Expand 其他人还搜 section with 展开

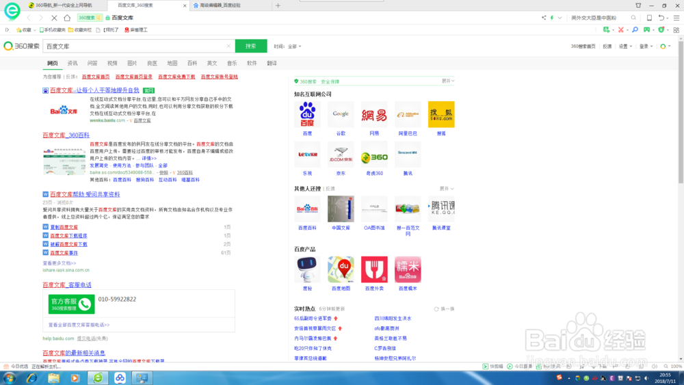click(447, 188)
